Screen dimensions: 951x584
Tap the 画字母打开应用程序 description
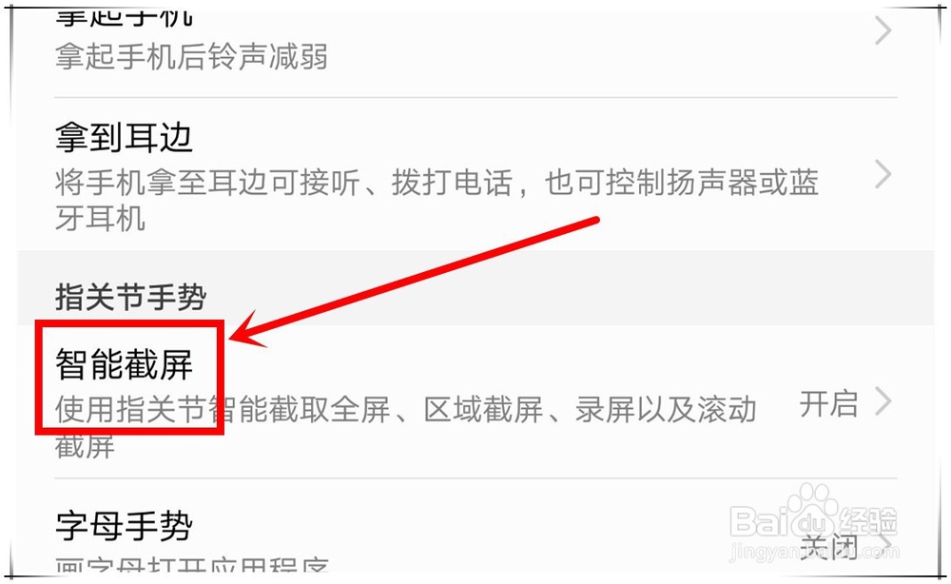[x=191, y=567]
